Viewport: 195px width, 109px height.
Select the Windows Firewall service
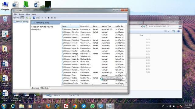pyautogui.click(x=71, y=43)
